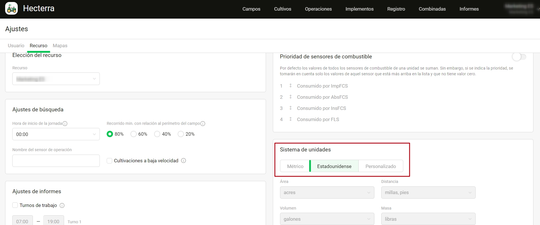Switch to the Mapas tab
Screen dimensions: 540x225
(x=60, y=46)
